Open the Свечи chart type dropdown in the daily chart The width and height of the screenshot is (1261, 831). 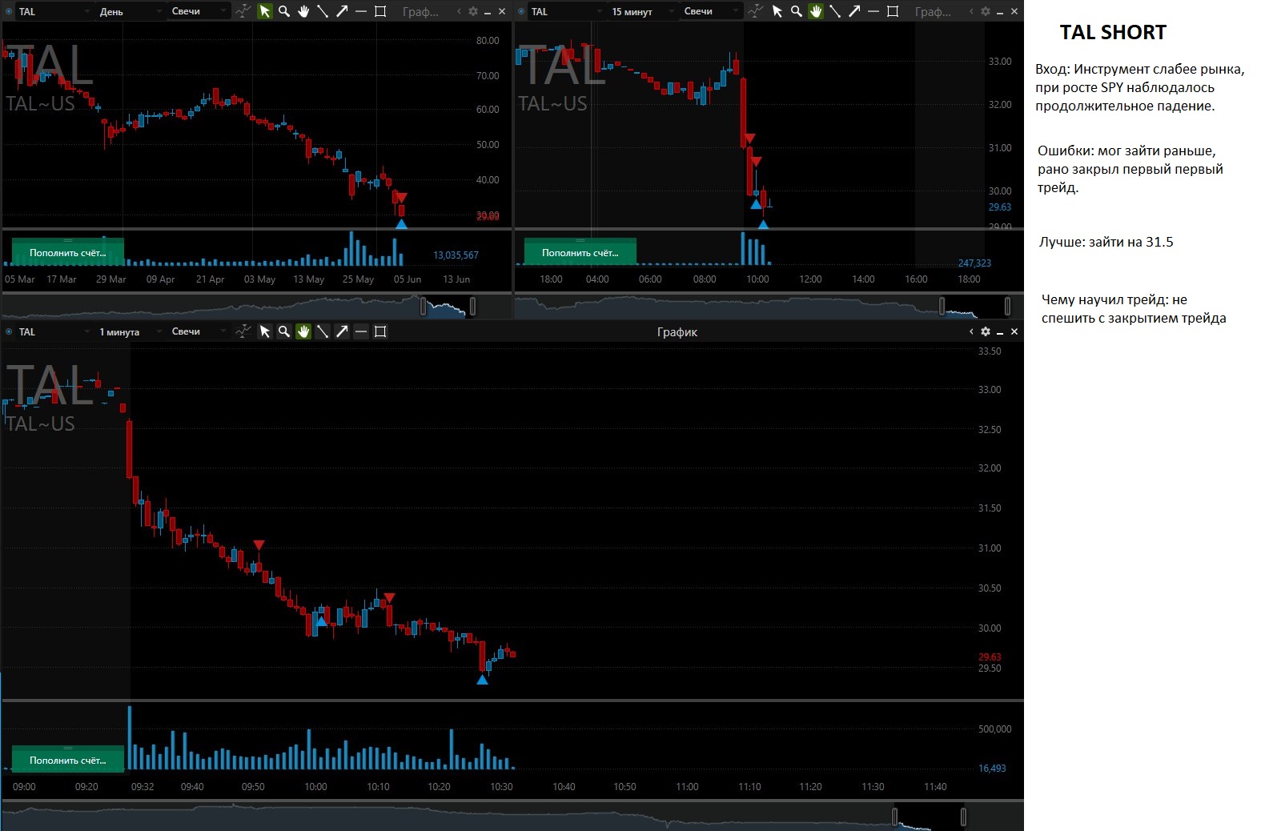coord(199,11)
